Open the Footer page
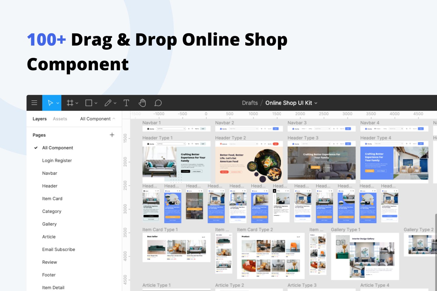Screen dimensions: 437x291 coord(49,275)
